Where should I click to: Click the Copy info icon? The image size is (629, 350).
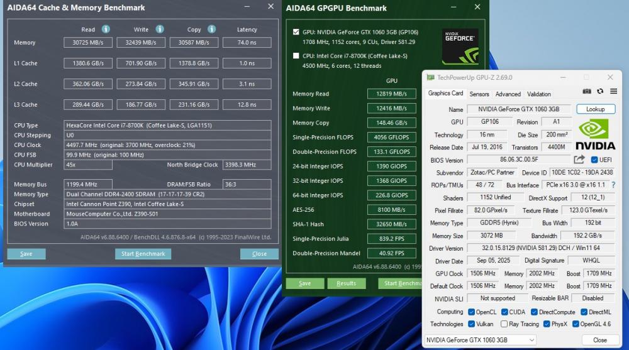point(212,30)
